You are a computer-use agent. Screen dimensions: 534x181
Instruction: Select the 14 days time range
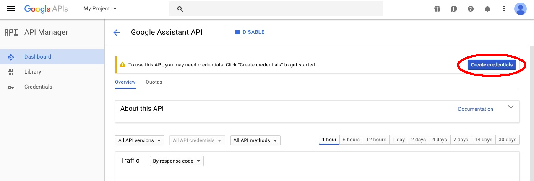click(x=483, y=140)
